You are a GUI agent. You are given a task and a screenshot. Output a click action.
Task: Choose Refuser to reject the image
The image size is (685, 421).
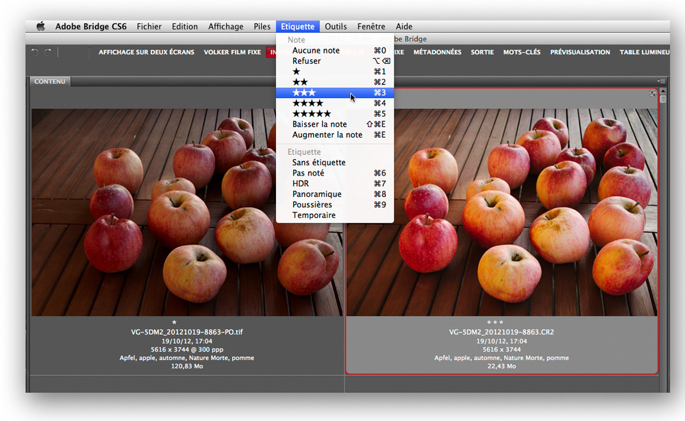coord(335,61)
